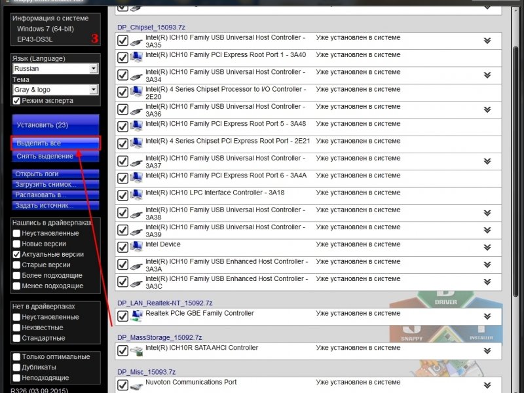Open the Язык (Language) dropdown showing Russian
This screenshot has height=393, width=524.
tap(56, 69)
